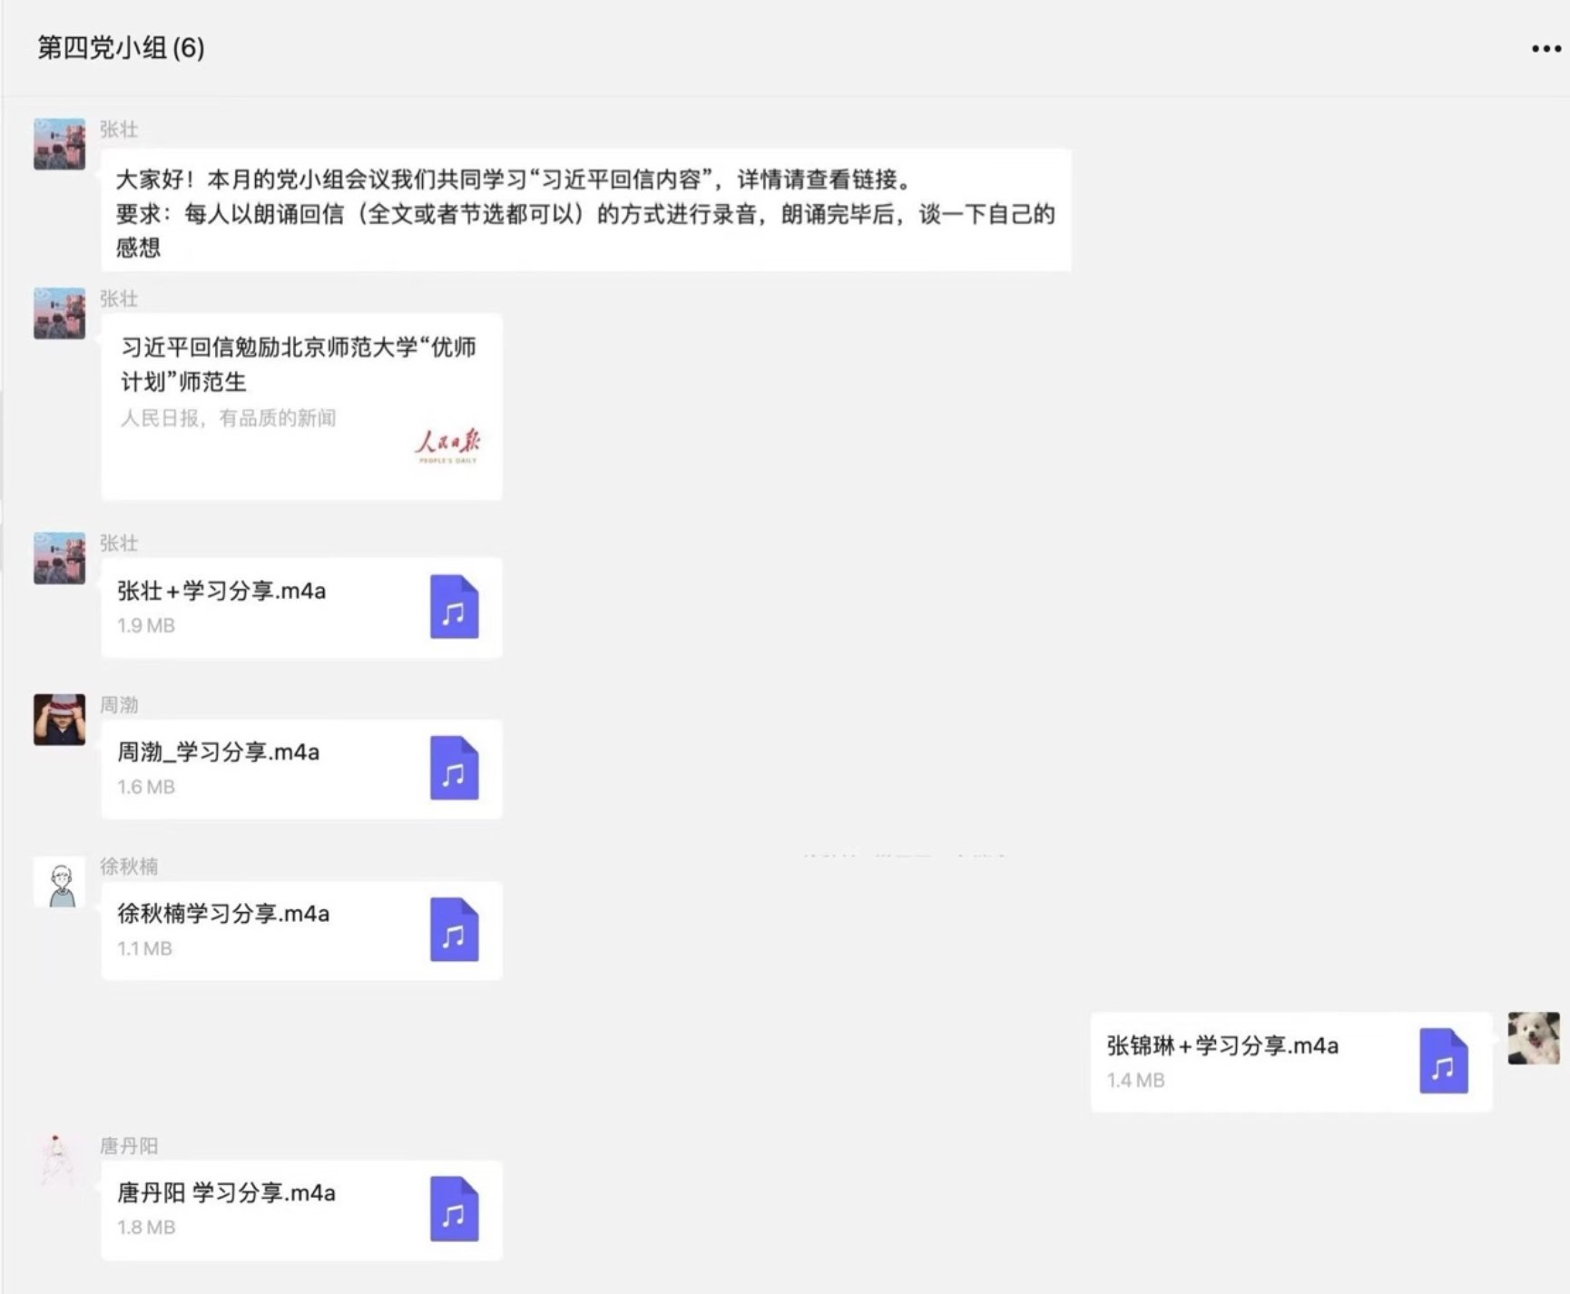Click the music icon on 唐丹阳 学习分享.m4a

(x=455, y=1211)
